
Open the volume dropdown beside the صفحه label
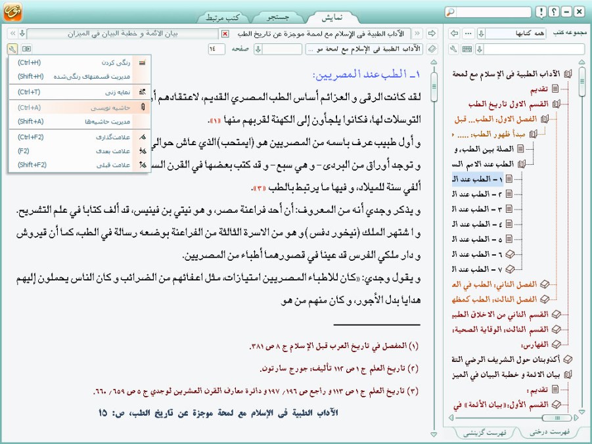pos(258,49)
